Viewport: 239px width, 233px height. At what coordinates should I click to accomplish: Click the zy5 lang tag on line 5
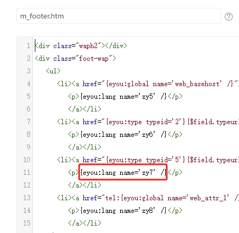[x=123, y=97]
